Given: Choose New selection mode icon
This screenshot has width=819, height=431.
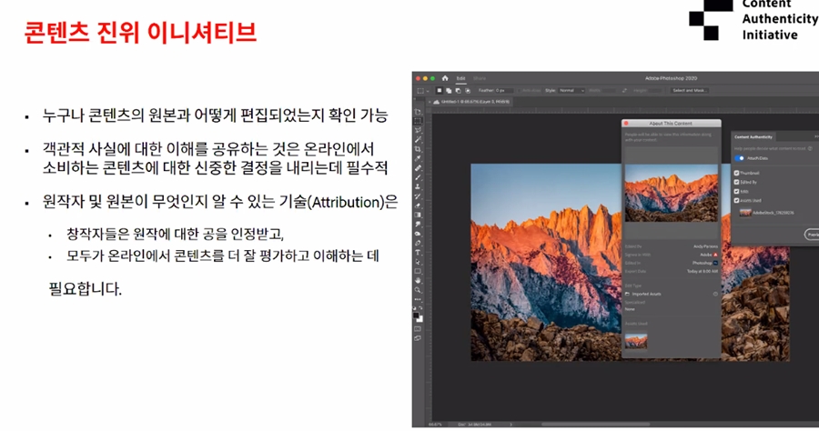Looking at the screenshot, I should (440, 90).
